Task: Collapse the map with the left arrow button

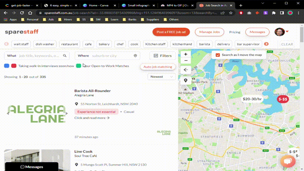Action: click(185, 70)
